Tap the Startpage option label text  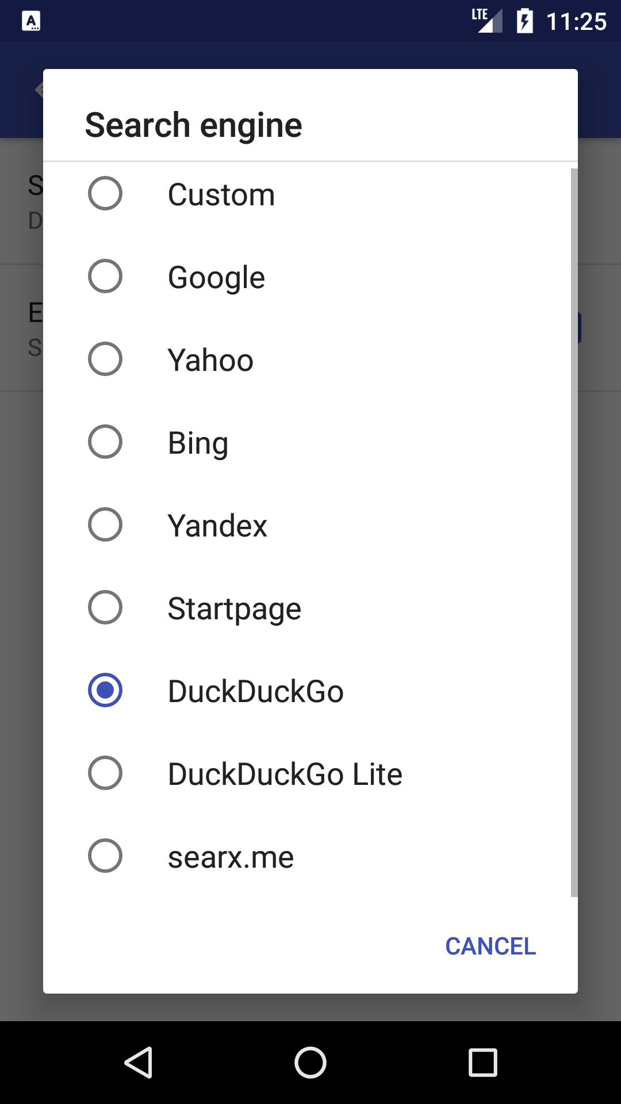pos(234,608)
